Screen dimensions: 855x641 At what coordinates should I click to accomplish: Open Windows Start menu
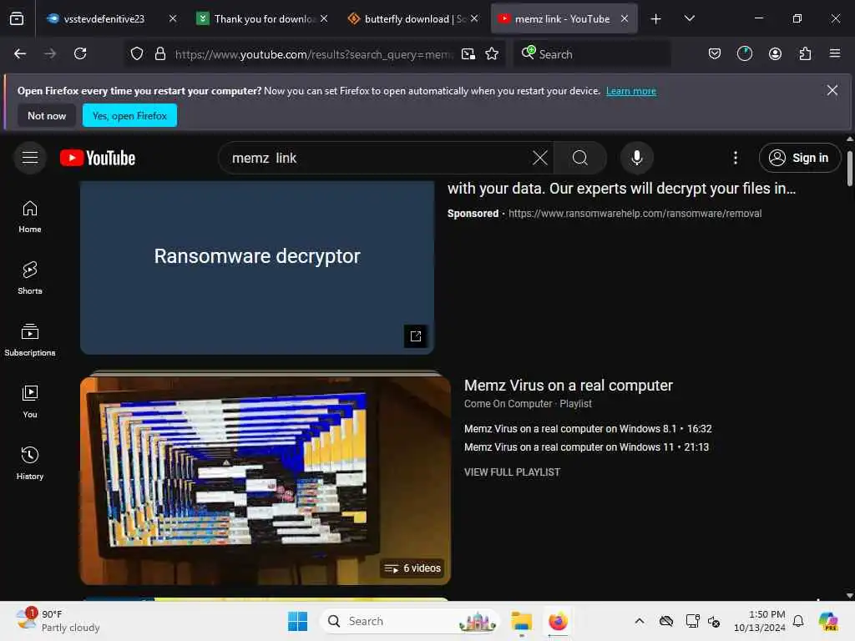[x=297, y=621]
